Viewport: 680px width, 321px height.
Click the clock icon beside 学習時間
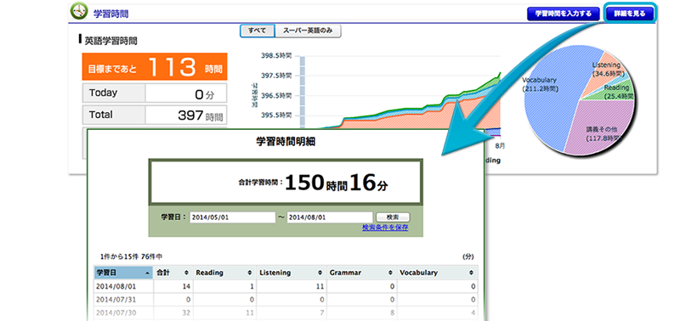[78, 12]
